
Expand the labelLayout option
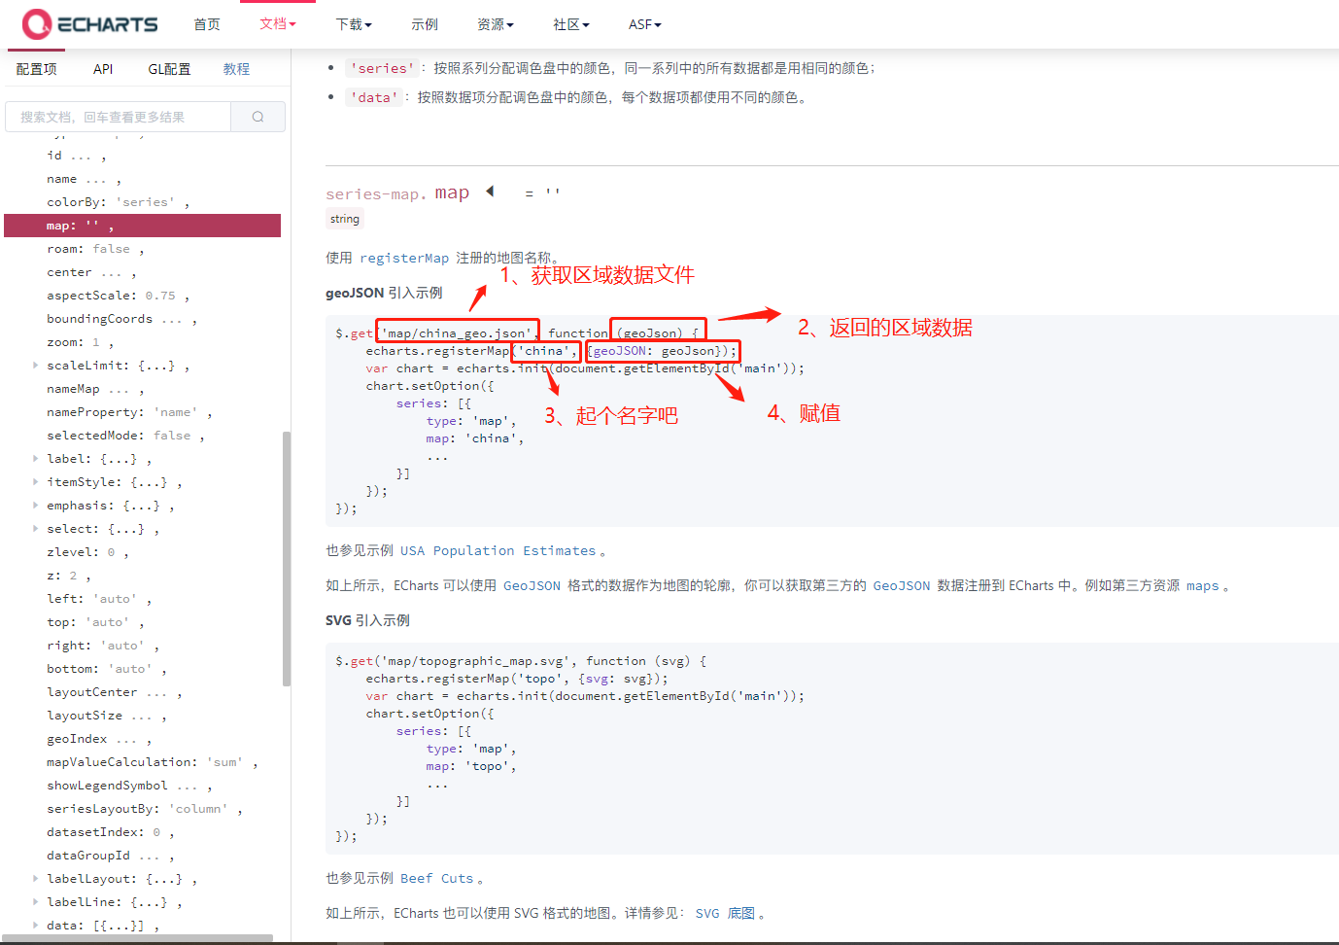click(x=35, y=878)
